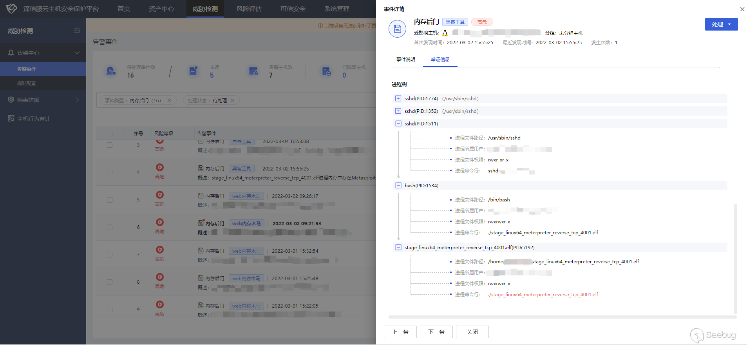
Task: Click the event detail document icon
Action: [397, 29]
